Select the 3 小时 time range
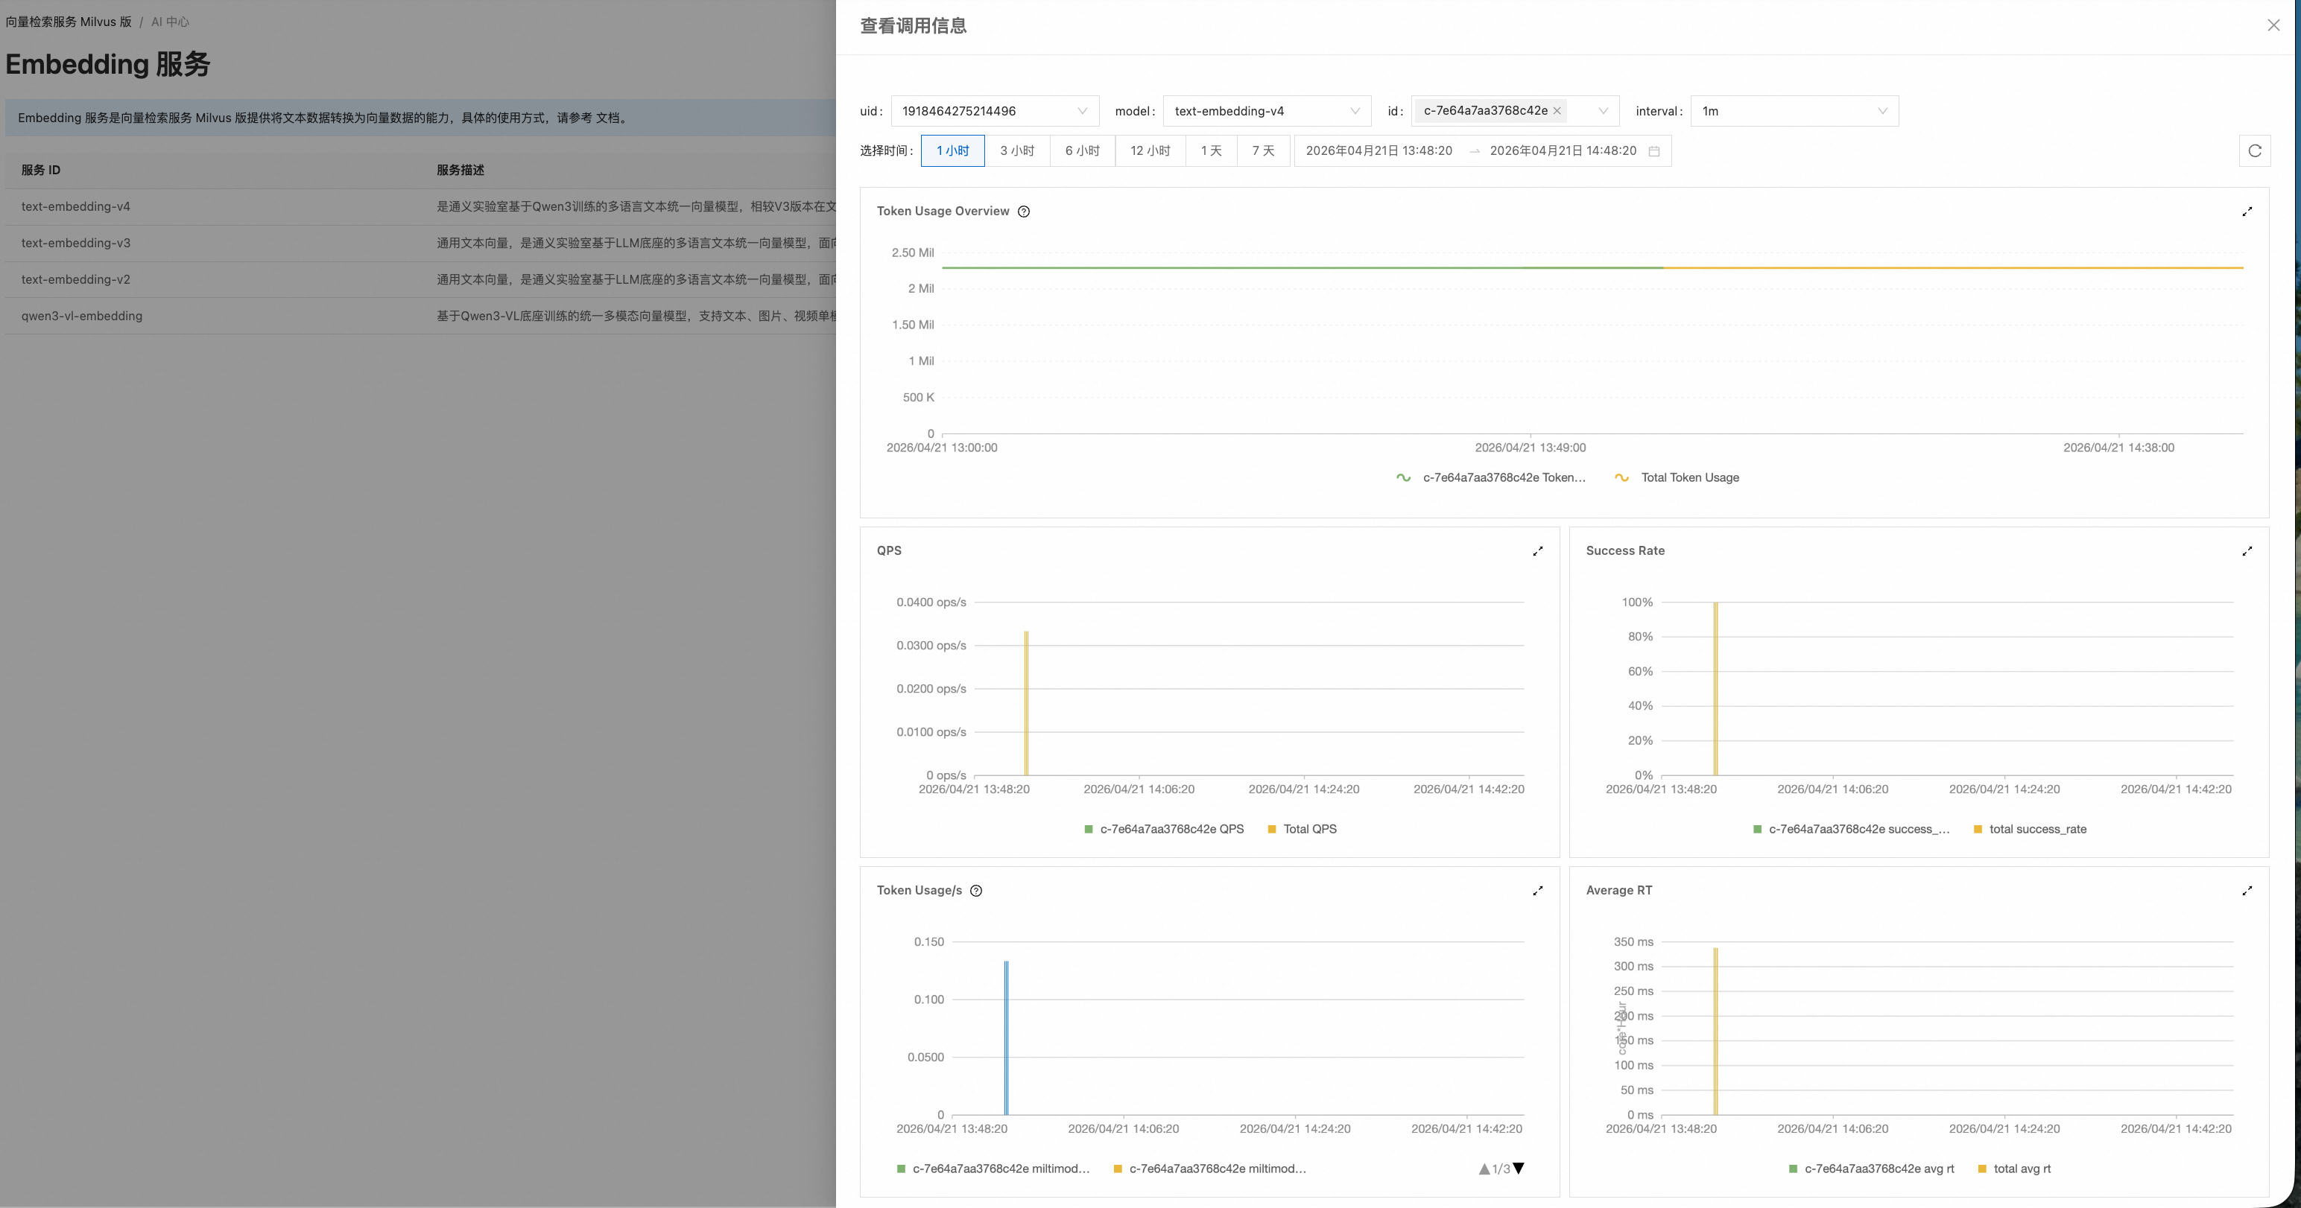 point(1017,151)
